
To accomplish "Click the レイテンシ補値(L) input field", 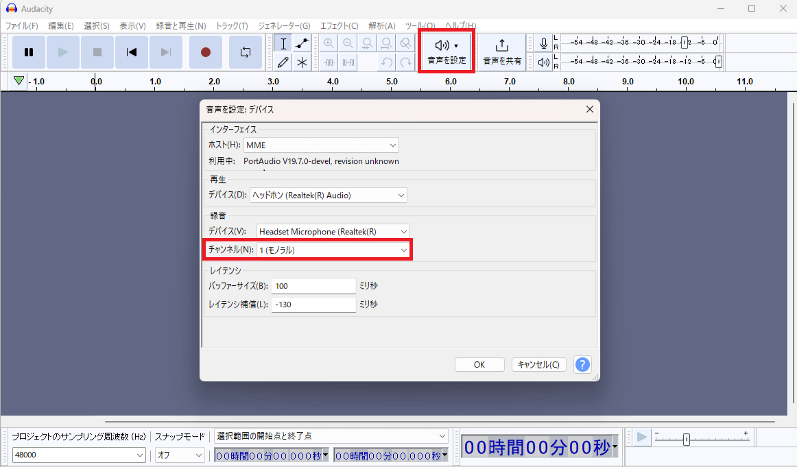I will click(x=313, y=304).
